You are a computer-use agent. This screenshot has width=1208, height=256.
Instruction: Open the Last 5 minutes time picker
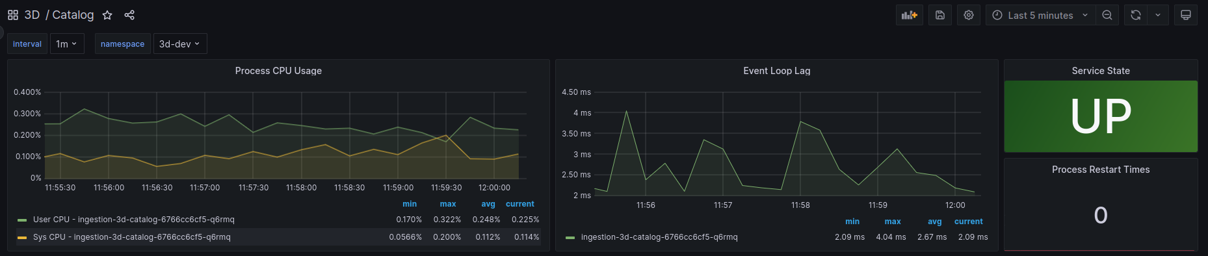tap(1040, 15)
